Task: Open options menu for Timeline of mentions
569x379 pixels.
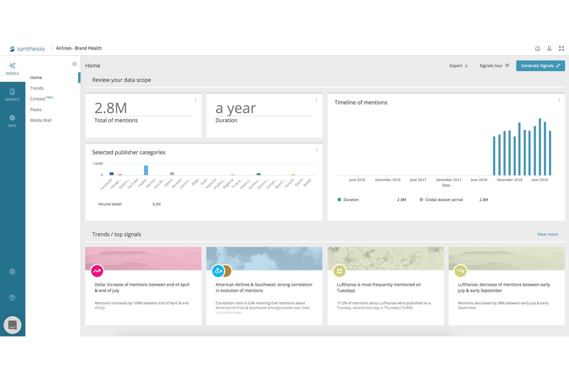Action: point(559,100)
